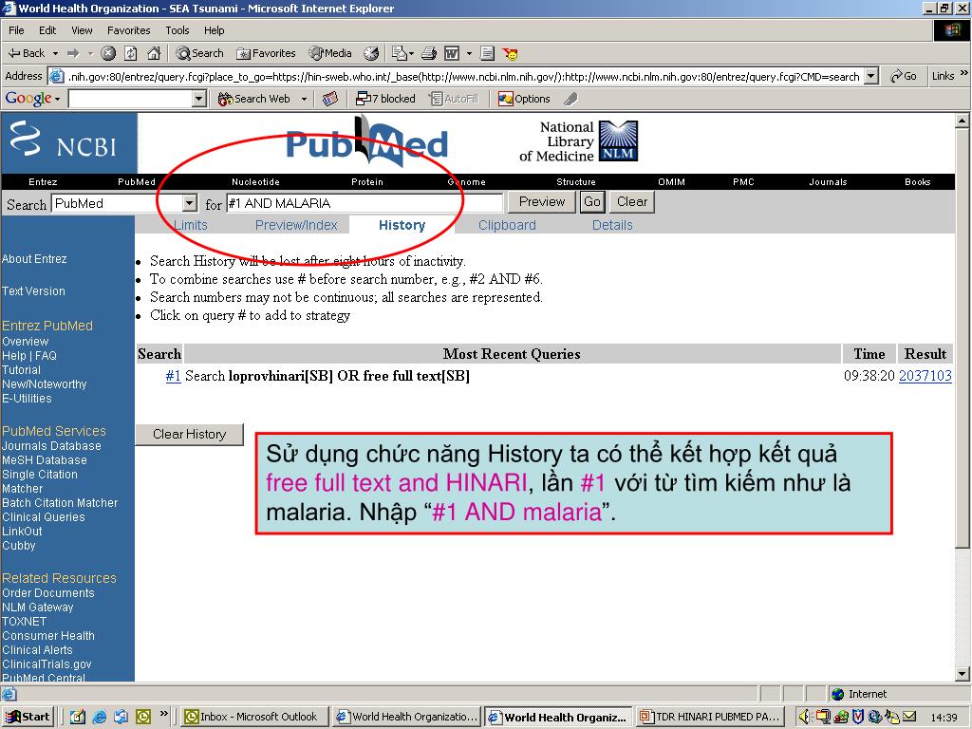Click the Discuss icon in toolbar
This screenshot has height=729, width=972.
pos(487,53)
